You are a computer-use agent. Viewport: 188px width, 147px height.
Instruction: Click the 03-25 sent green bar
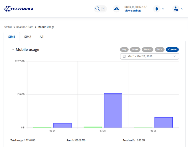point(93,127)
